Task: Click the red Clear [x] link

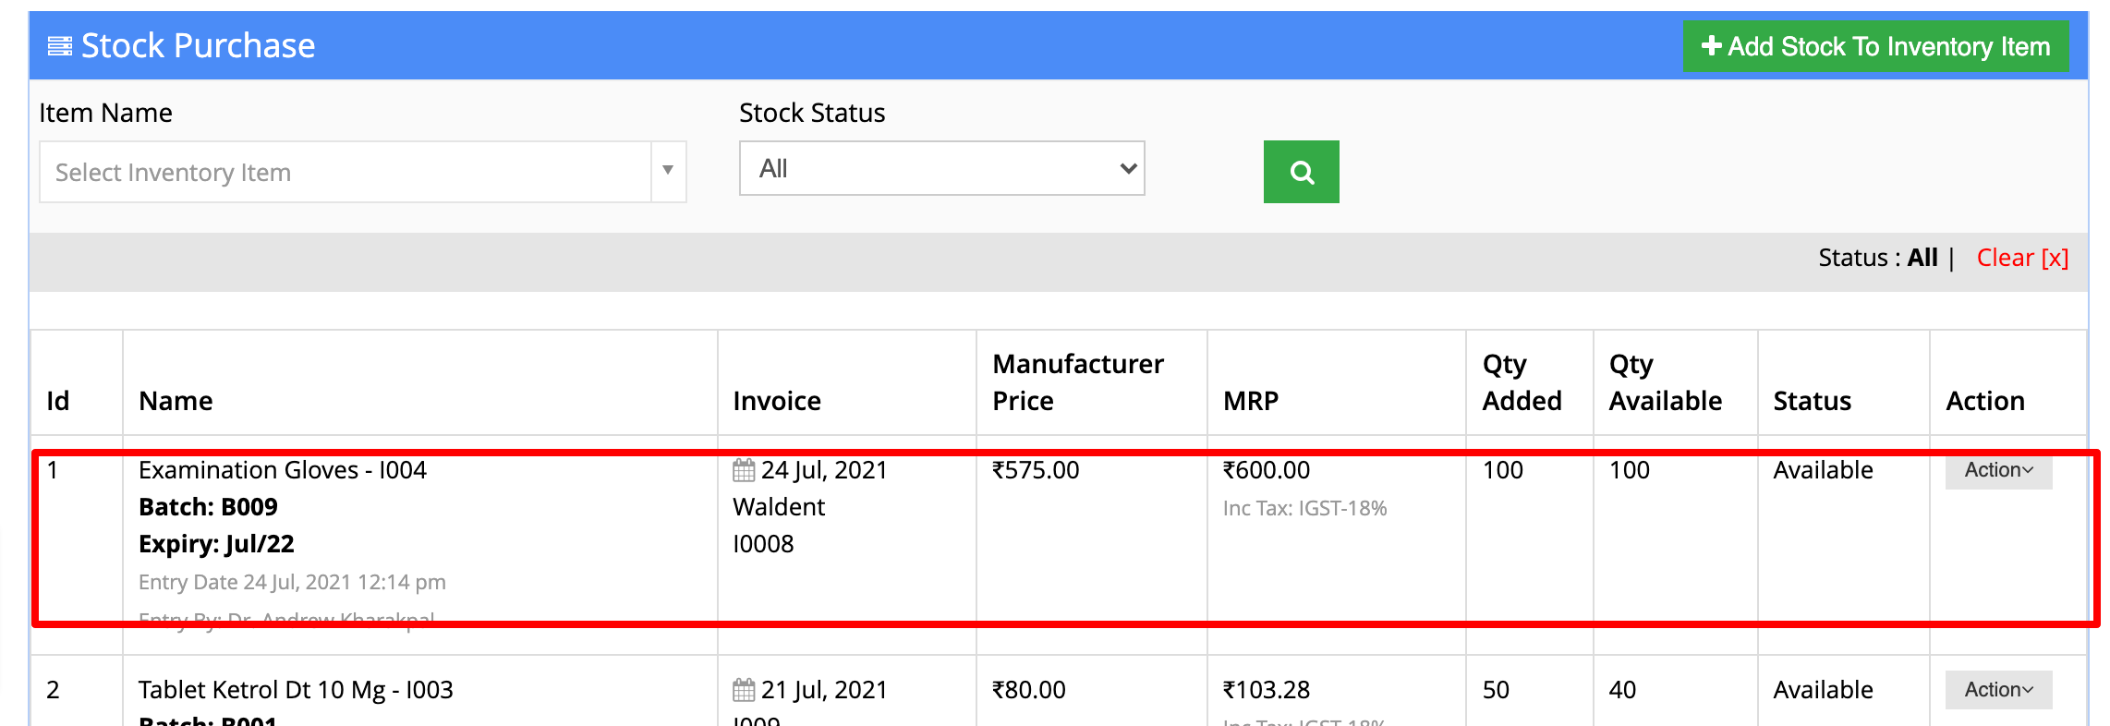Action: (2022, 258)
